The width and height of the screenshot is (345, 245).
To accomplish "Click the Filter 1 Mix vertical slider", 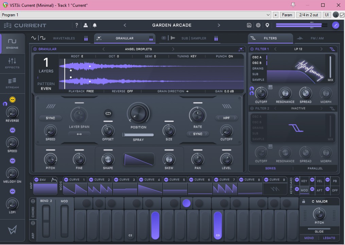I will pyautogui.click(x=330, y=67).
